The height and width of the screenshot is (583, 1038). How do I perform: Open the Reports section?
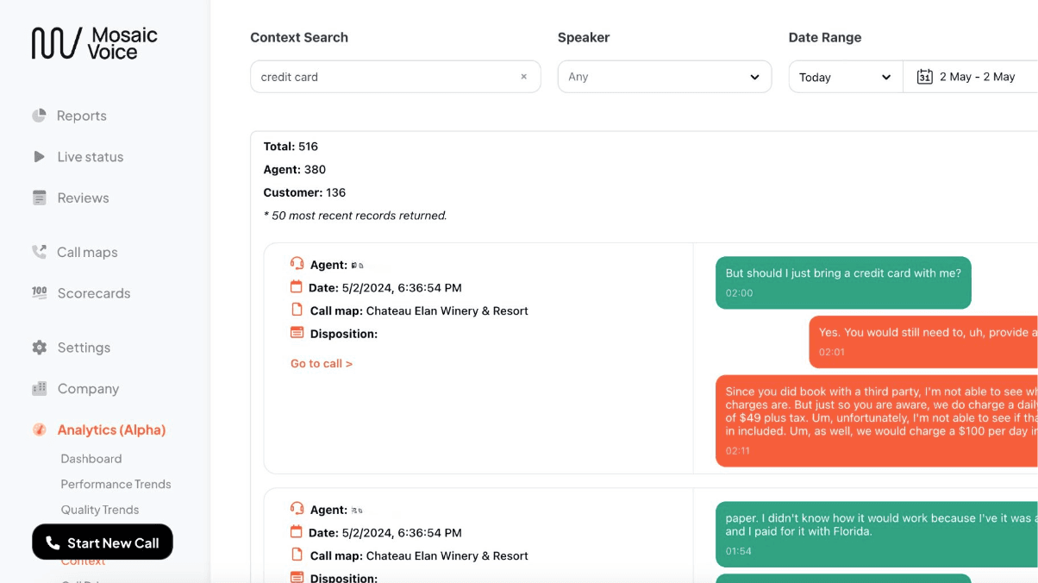click(82, 116)
